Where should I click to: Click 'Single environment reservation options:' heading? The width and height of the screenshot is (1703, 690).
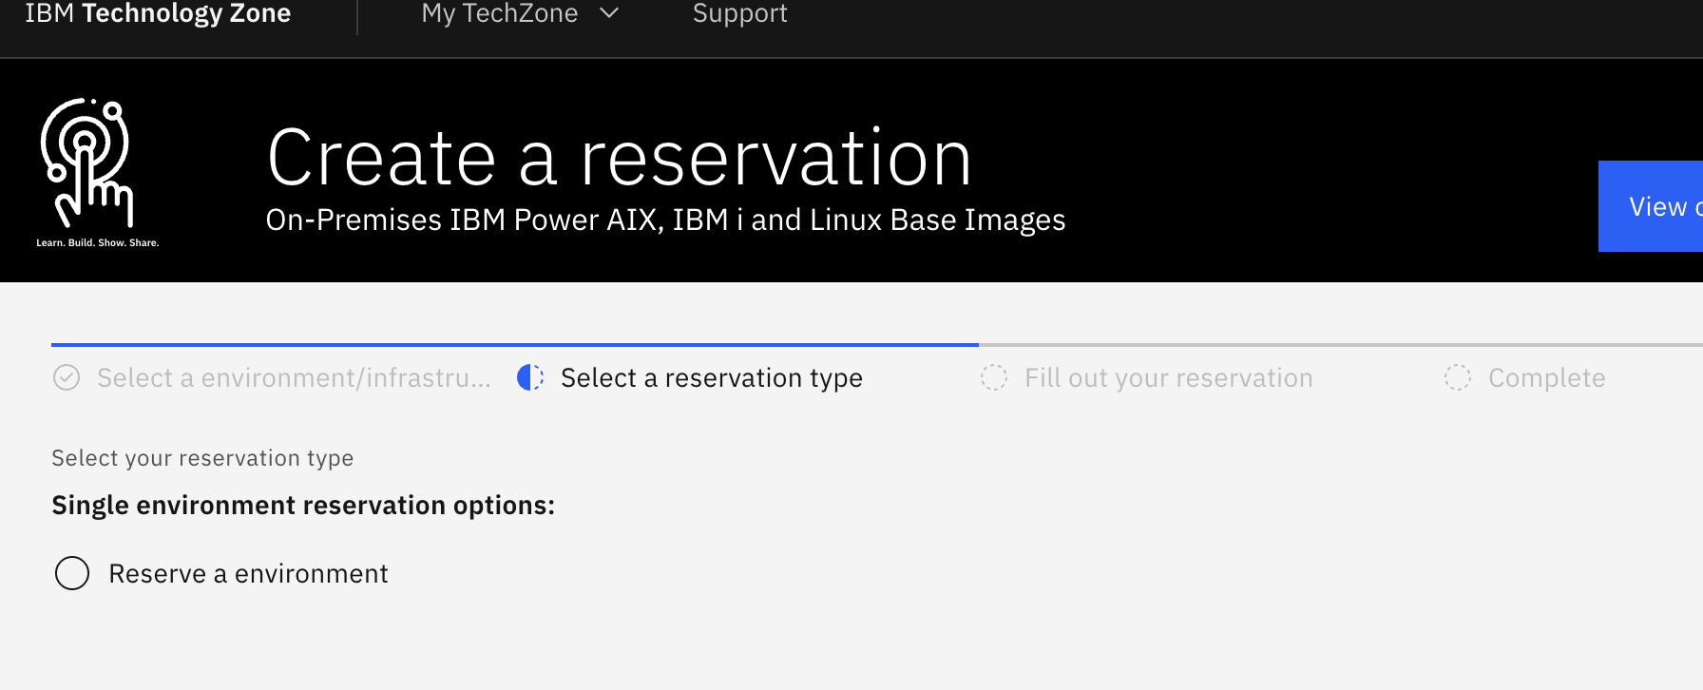tap(303, 506)
